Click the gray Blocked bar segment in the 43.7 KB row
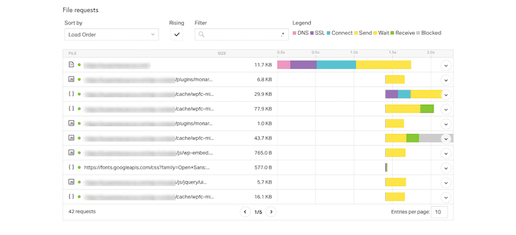The width and height of the screenshot is (516, 235). coord(436,138)
